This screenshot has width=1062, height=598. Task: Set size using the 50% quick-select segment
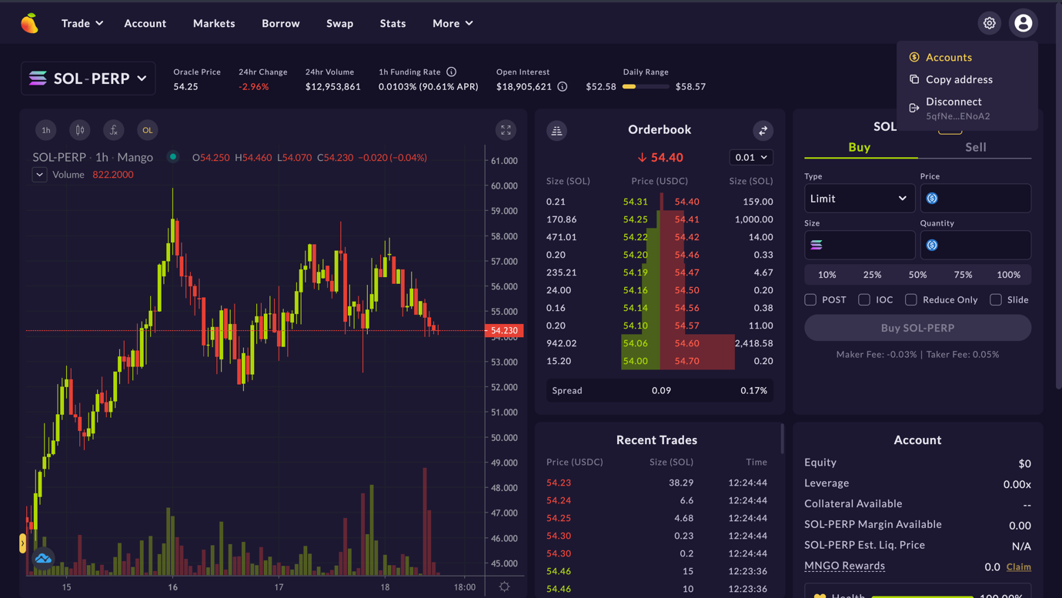917,274
